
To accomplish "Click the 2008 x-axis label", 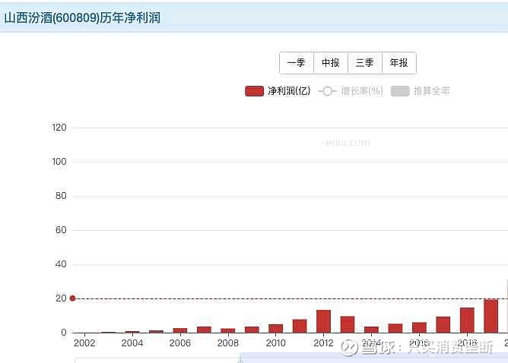I will (x=227, y=343).
